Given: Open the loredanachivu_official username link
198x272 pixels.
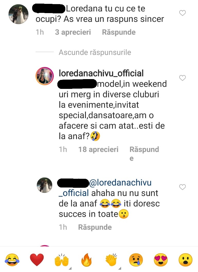Looking at the screenshot, I should [101, 73].
